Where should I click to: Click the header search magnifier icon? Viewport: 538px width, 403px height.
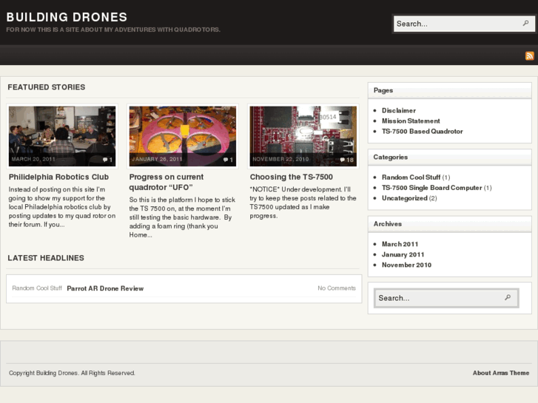tap(525, 24)
